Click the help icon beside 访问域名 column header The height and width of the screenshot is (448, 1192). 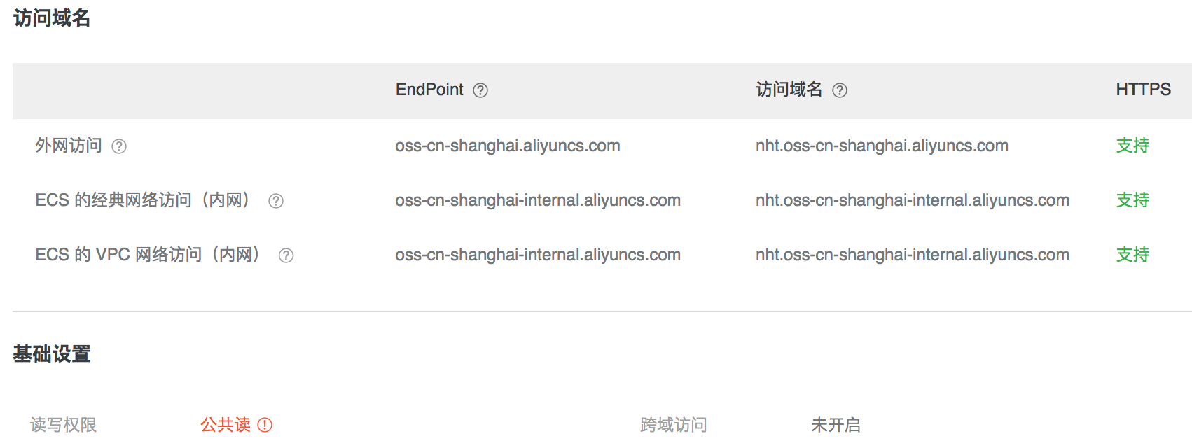pos(840,90)
